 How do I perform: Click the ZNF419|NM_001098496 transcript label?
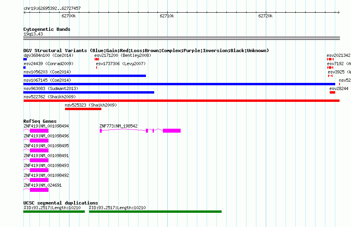click(46, 136)
